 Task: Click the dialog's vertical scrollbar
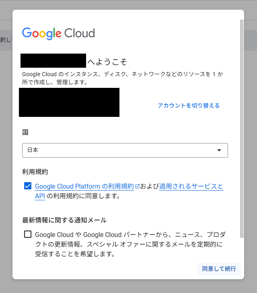242,121
